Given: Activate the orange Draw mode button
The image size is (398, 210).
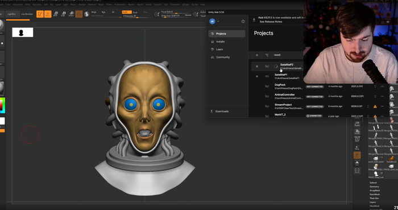Looking at the screenshot, I should (x=48, y=14).
